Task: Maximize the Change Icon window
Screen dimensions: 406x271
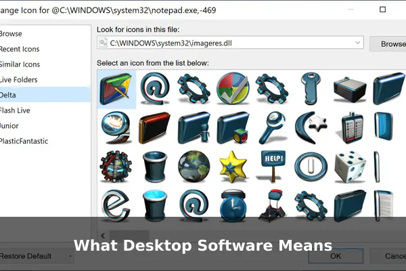Action: 382,9
